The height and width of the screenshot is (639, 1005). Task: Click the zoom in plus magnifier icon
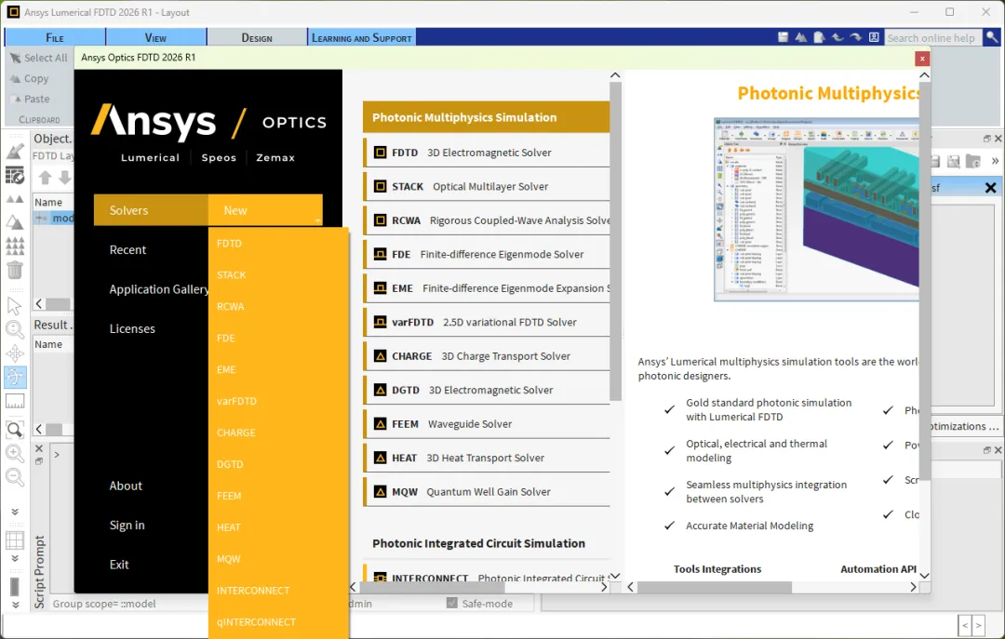pyautogui.click(x=15, y=453)
